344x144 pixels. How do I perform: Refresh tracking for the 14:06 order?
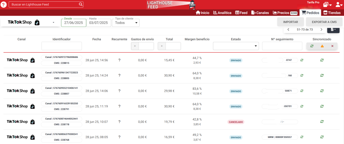tap(302, 91)
